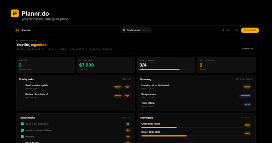This screenshot has width=272, height=143.
Task: Uncheck Workout habit
Action: tap(22, 137)
